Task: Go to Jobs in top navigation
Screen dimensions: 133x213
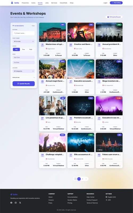Action: [47, 3]
